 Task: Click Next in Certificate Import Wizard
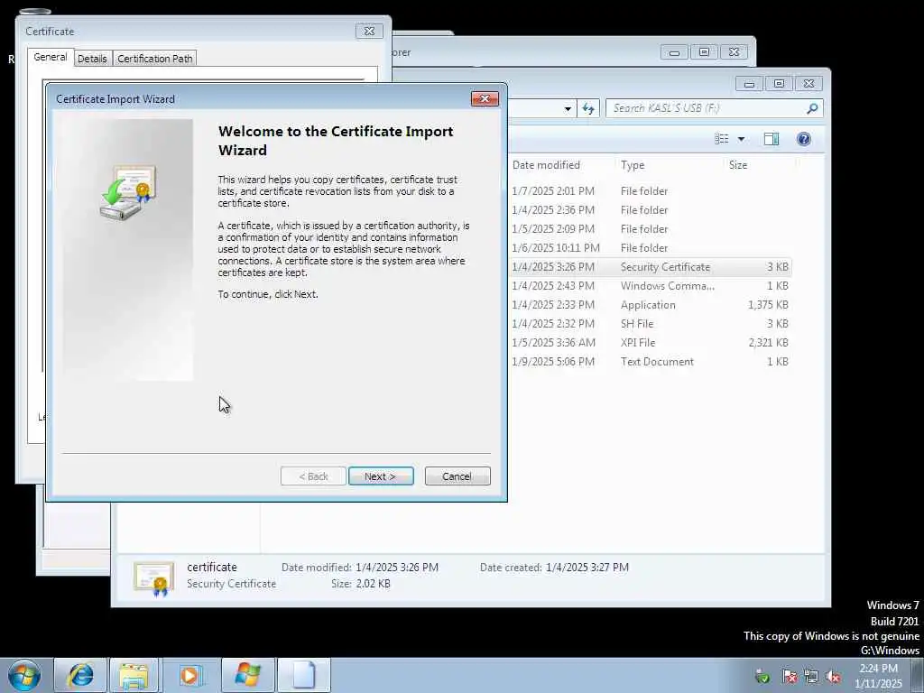click(x=381, y=476)
